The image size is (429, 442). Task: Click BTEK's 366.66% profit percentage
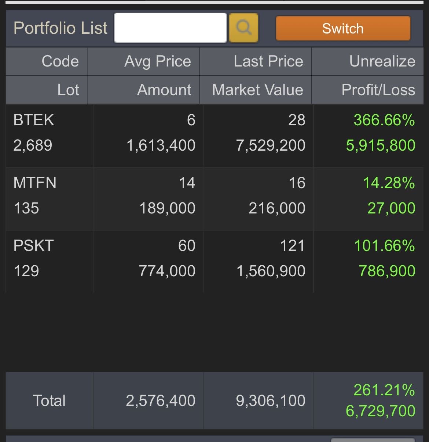pyautogui.click(x=385, y=120)
